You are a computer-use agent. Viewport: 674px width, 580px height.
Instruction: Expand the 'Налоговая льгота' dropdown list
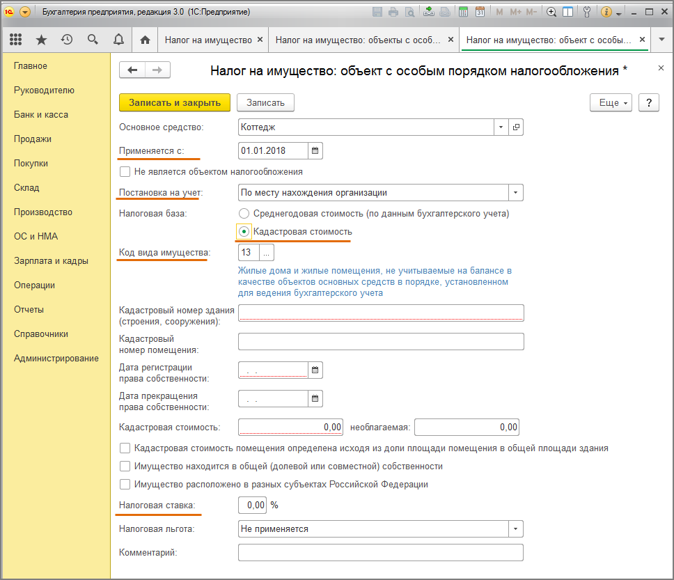516,529
